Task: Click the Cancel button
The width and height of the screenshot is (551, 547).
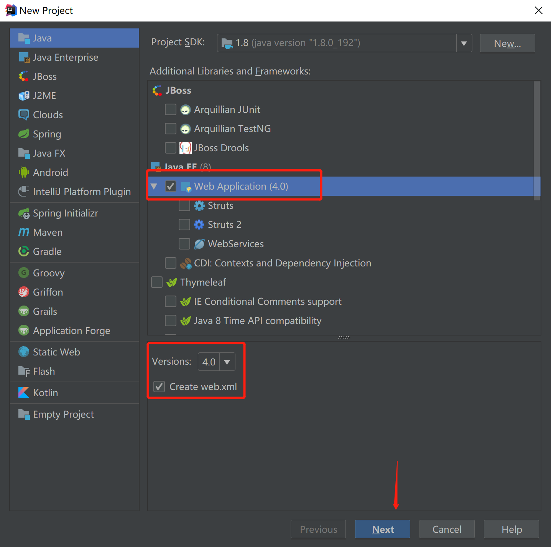Action: pos(447,529)
